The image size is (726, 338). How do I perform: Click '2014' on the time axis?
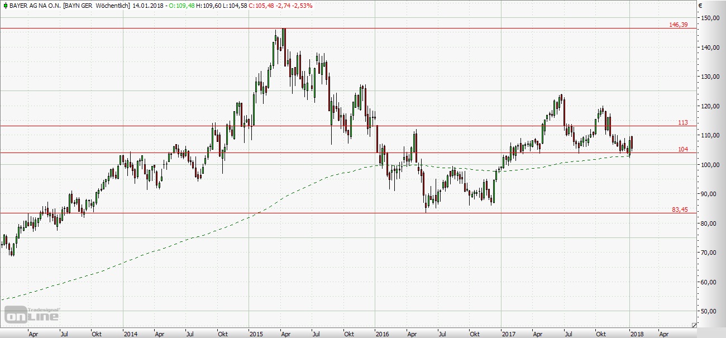(131, 334)
